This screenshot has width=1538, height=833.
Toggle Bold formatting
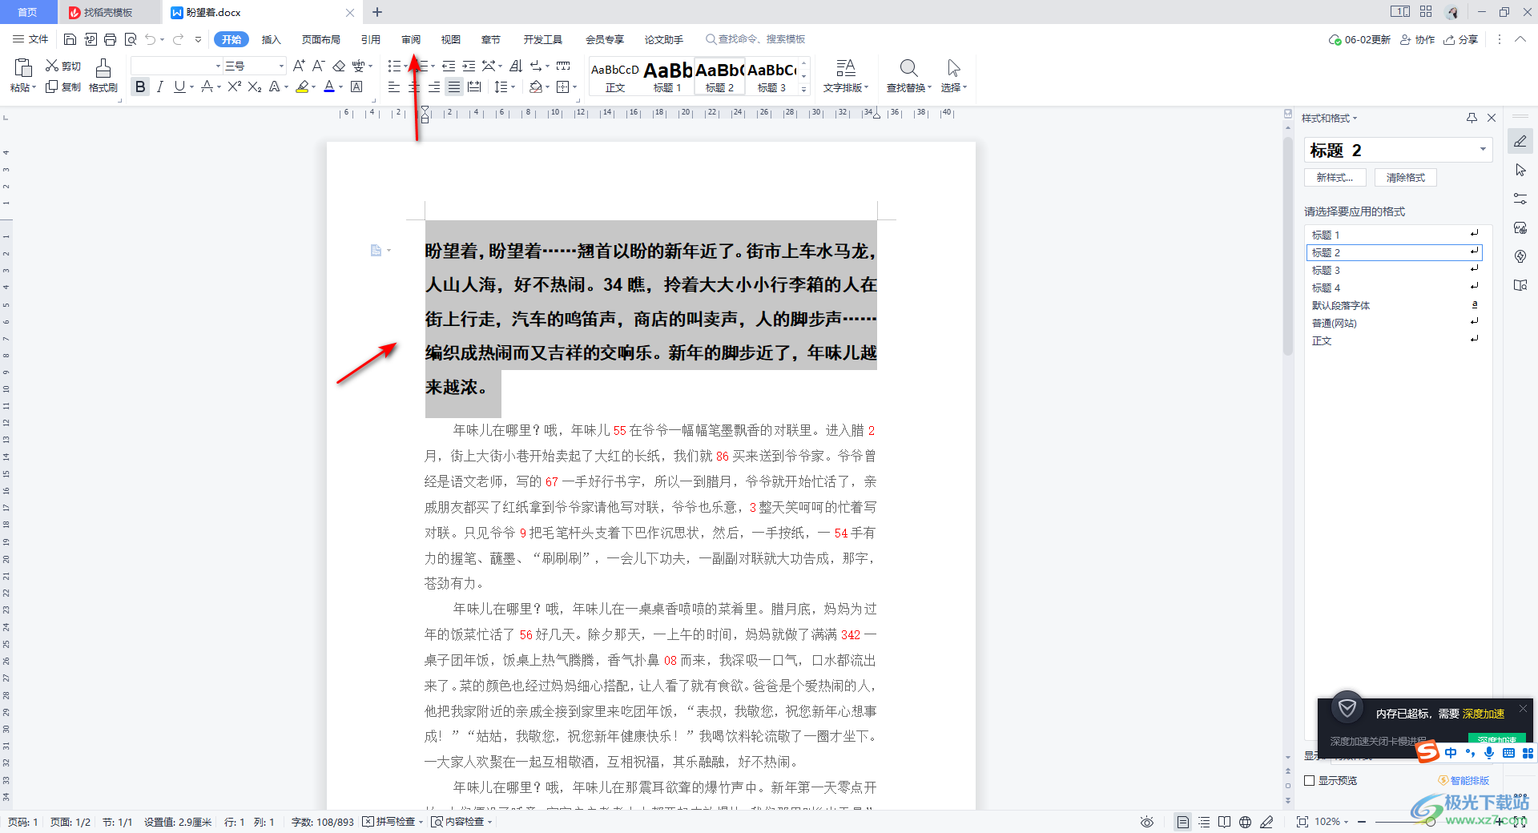tap(140, 87)
